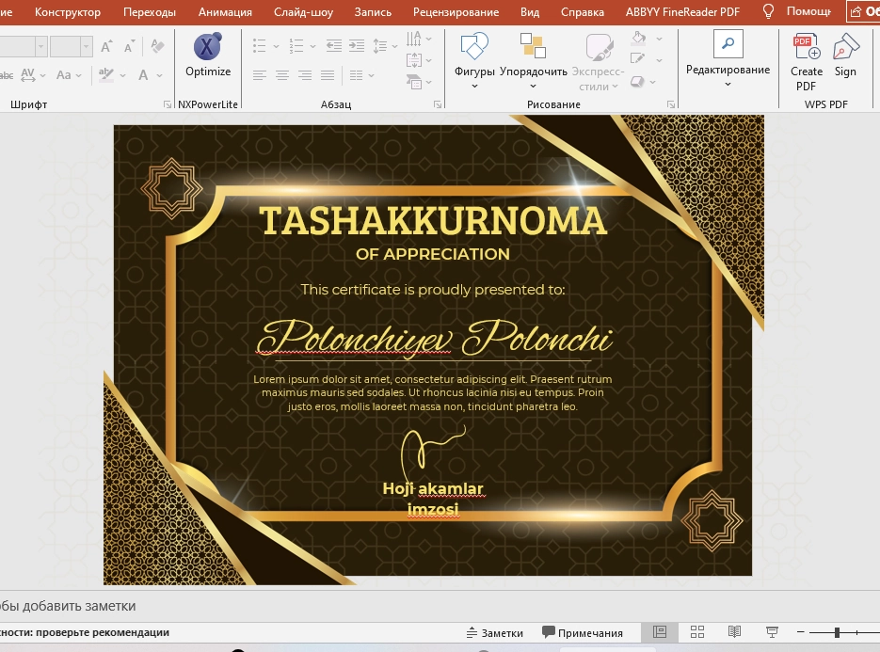Screen dimensions: 880x652
Task: Toggle strikethrough formatting
Action: (6, 73)
